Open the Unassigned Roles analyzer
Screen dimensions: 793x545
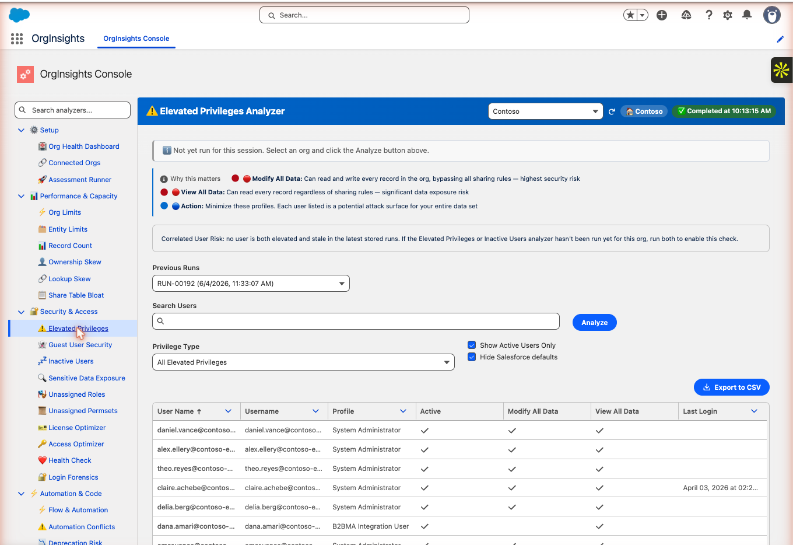(x=76, y=394)
